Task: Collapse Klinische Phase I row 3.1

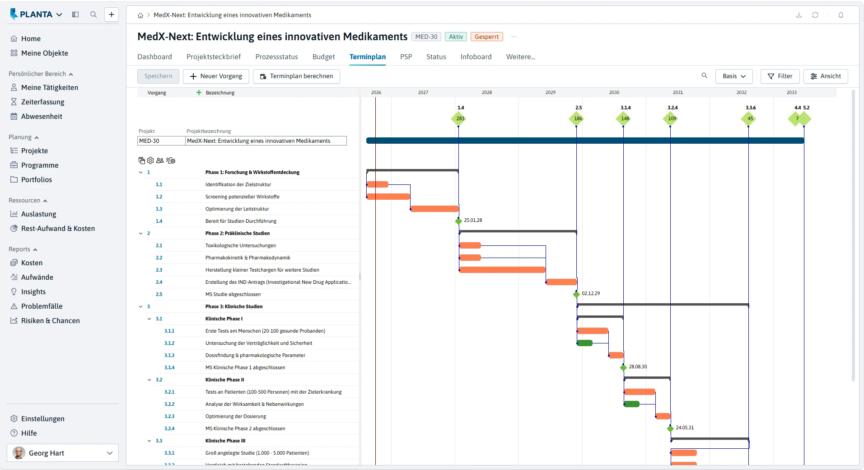Action: point(149,319)
